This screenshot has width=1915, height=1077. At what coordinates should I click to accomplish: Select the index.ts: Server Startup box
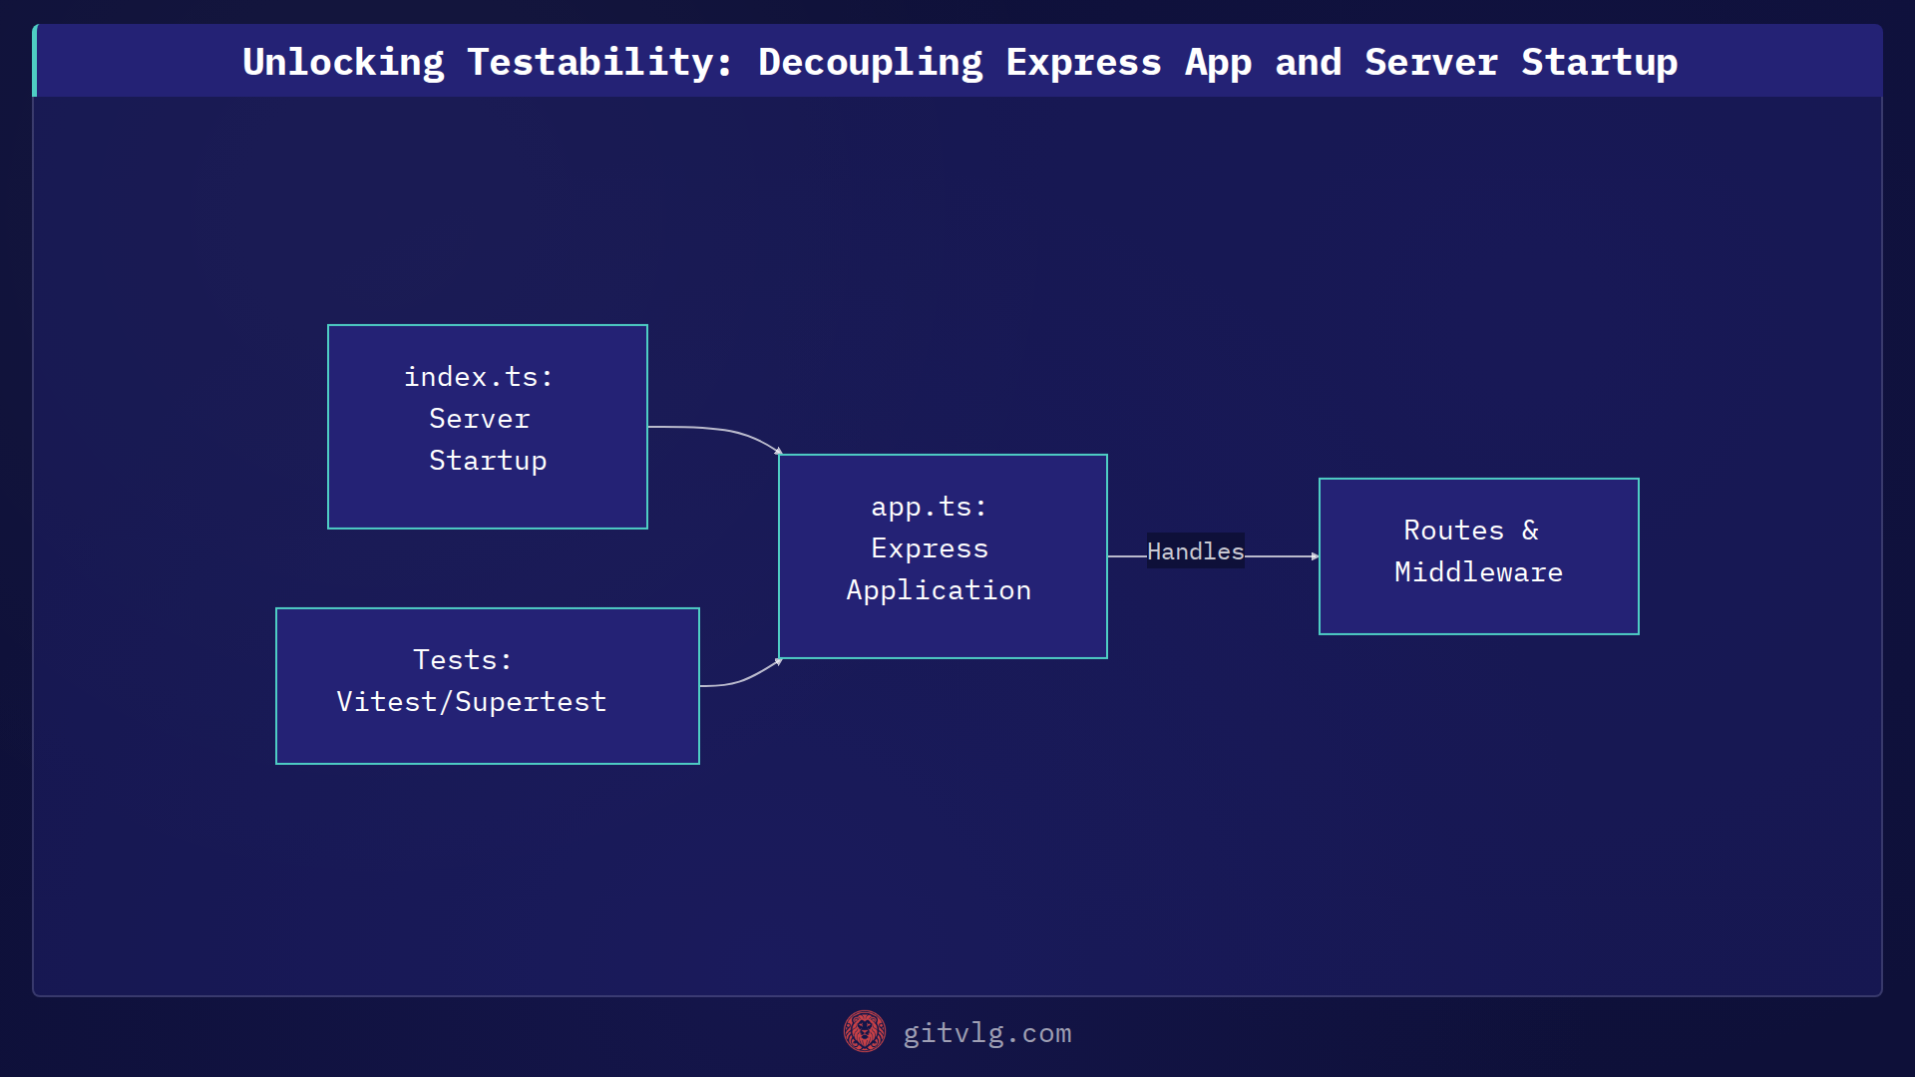coord(488,427)
